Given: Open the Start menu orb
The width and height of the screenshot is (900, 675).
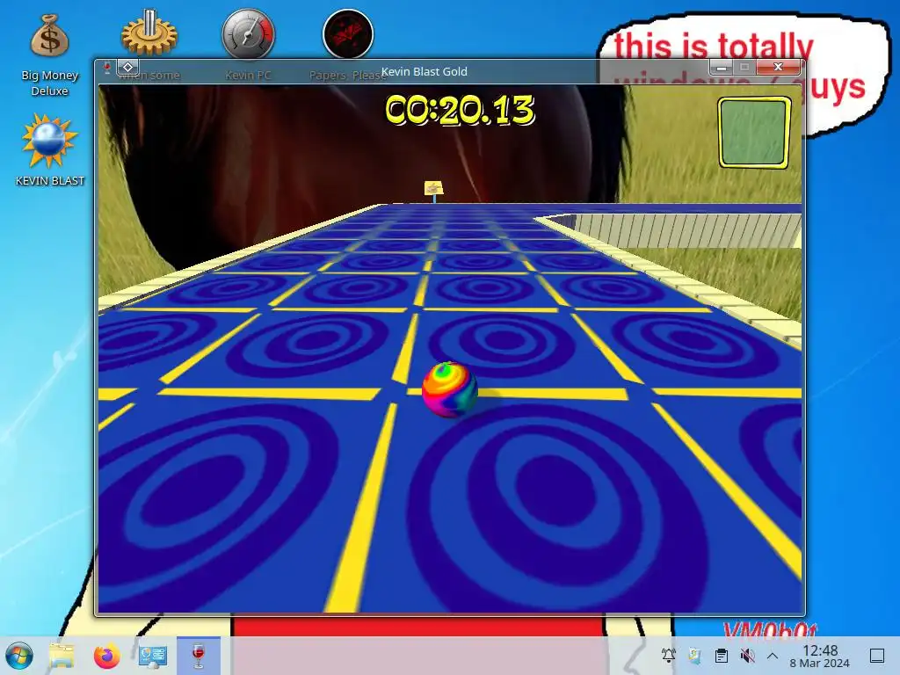Looking at the screenshot, I should pos(19,656).
